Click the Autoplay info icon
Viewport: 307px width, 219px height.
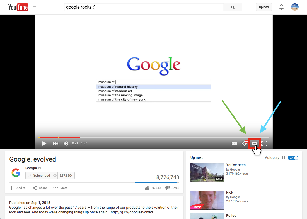[284, 157]
